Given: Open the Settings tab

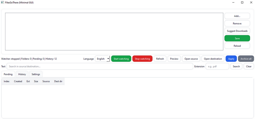Looking at the screenshot, I should (36, 74).
